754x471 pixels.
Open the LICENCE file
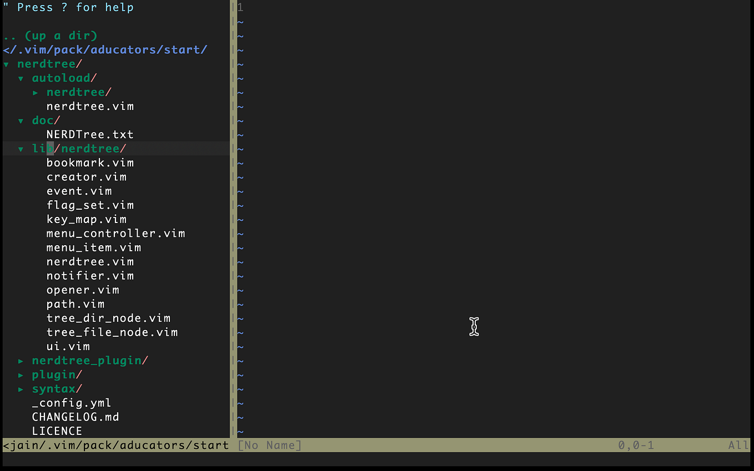click(x=57, y=431)
